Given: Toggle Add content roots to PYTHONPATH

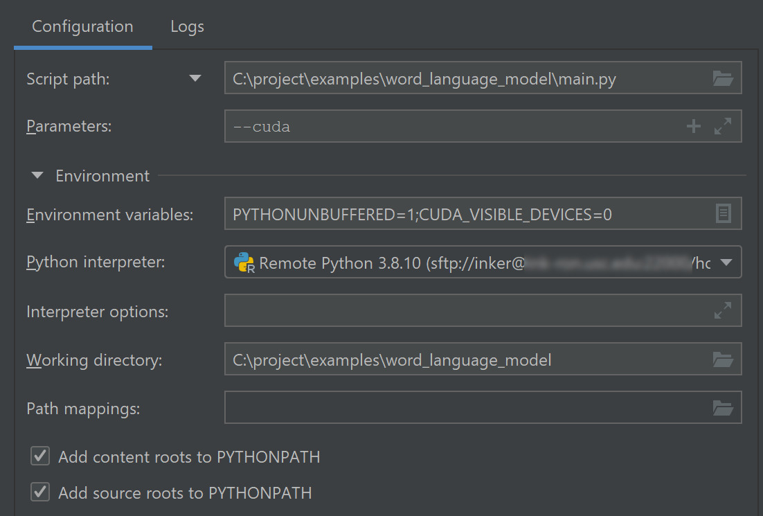Looking at the screenshot, I should (40, 456).
